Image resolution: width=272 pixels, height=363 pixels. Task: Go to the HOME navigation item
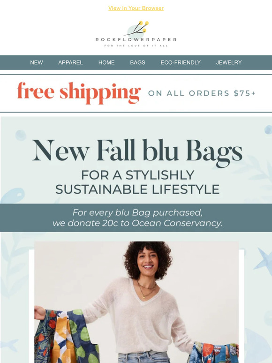click(106, 62)
